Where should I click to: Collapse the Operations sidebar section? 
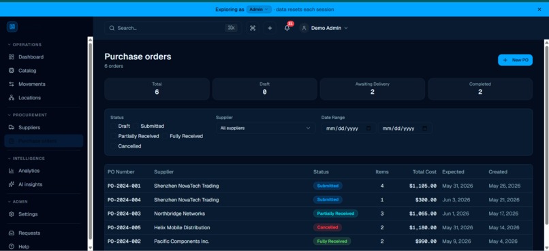25,45
